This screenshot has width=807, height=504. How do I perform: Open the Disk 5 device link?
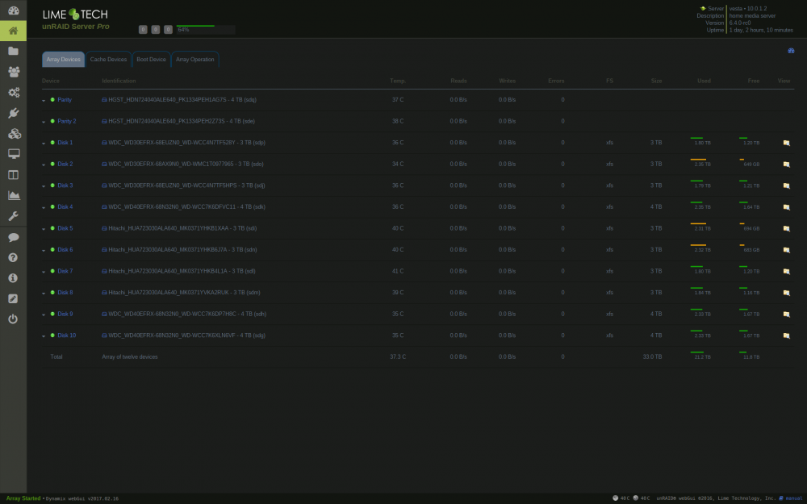tap(65, 228)
